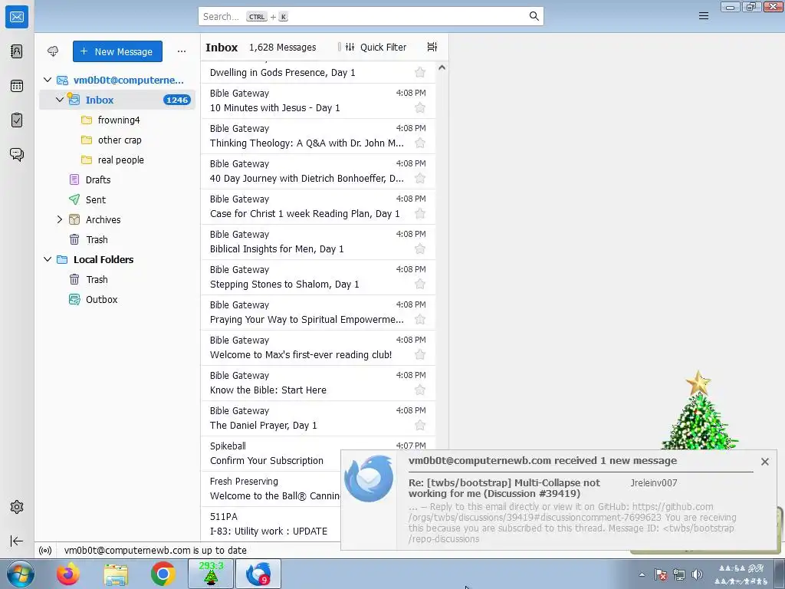Collapse the Inbox subfolders
The height and width of the screenshot is (589, 785).
tap(60, 100)
